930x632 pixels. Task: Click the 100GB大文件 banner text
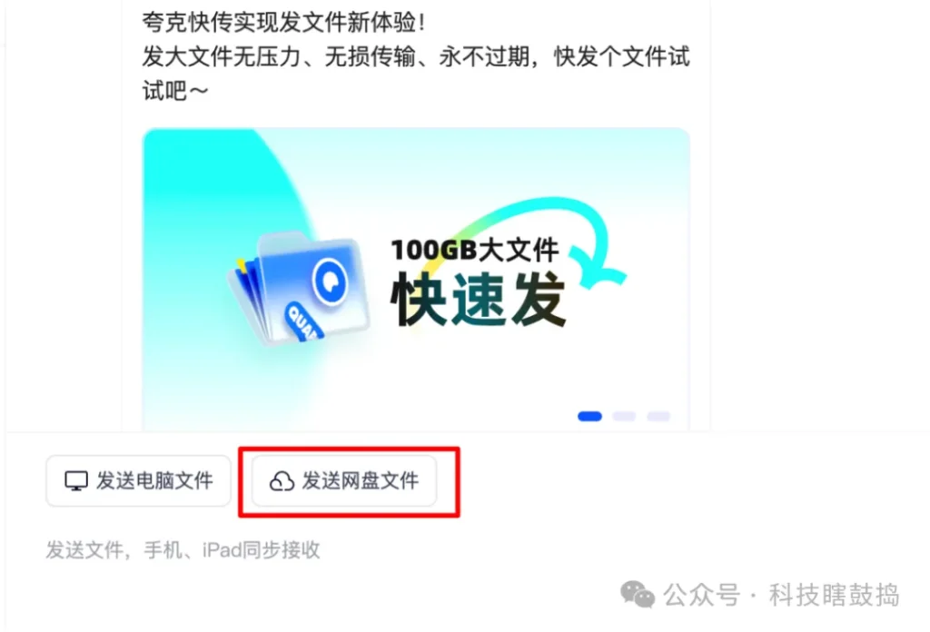(x=474, y=250)
